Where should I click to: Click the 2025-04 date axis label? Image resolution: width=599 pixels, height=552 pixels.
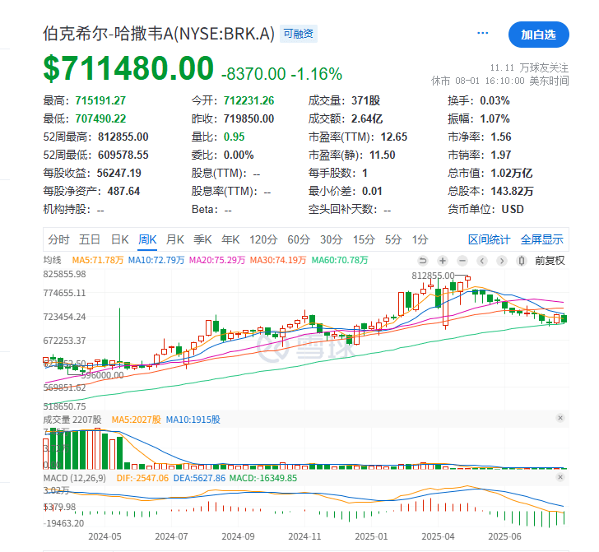tap(438, 536)
